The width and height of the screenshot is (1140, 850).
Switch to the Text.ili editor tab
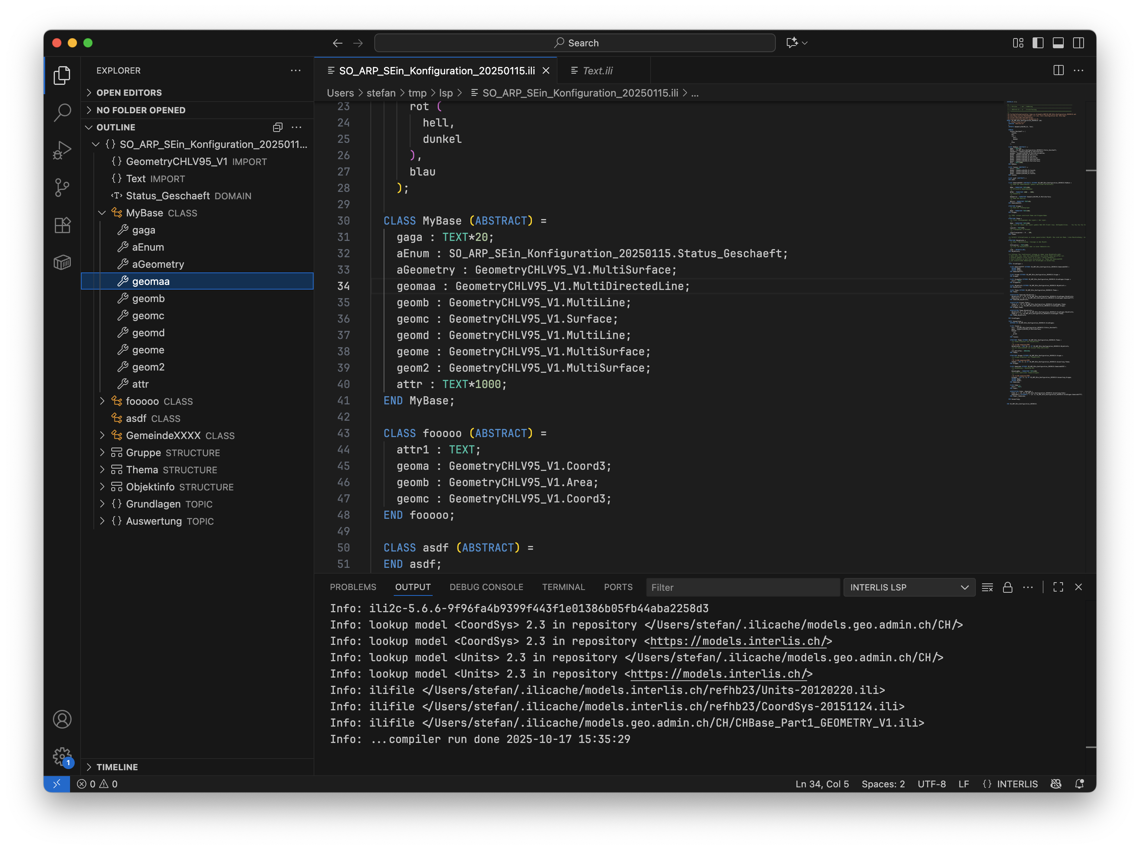pos(597,70)
